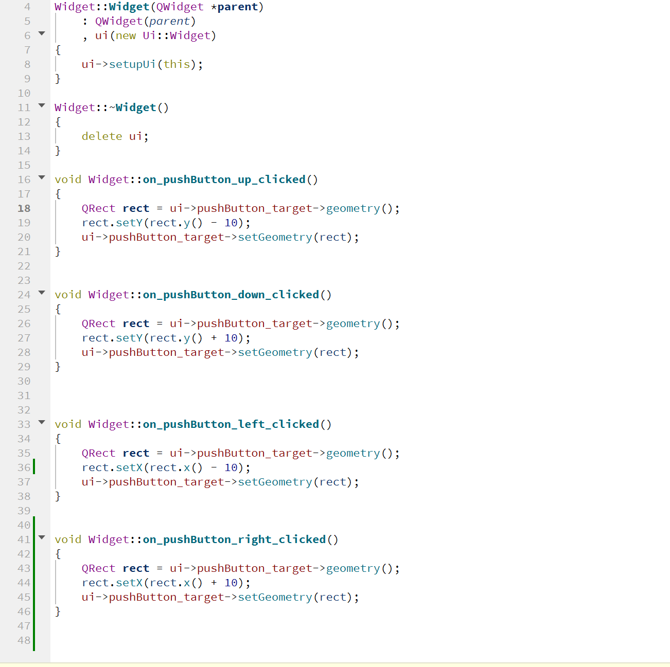This screenshot has width=670, height=667.
Task: Click the value 10 on line 44
Action: click(231, 583)
